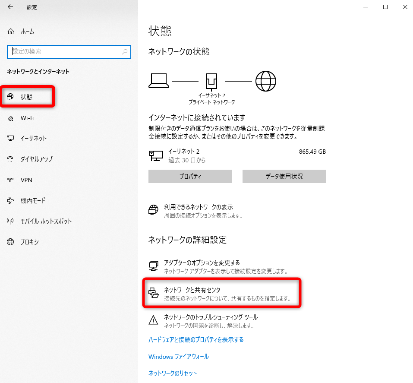This screenshot has width=413, height=383.
Task: Select the VPN icon
Action: click(10, 180)
